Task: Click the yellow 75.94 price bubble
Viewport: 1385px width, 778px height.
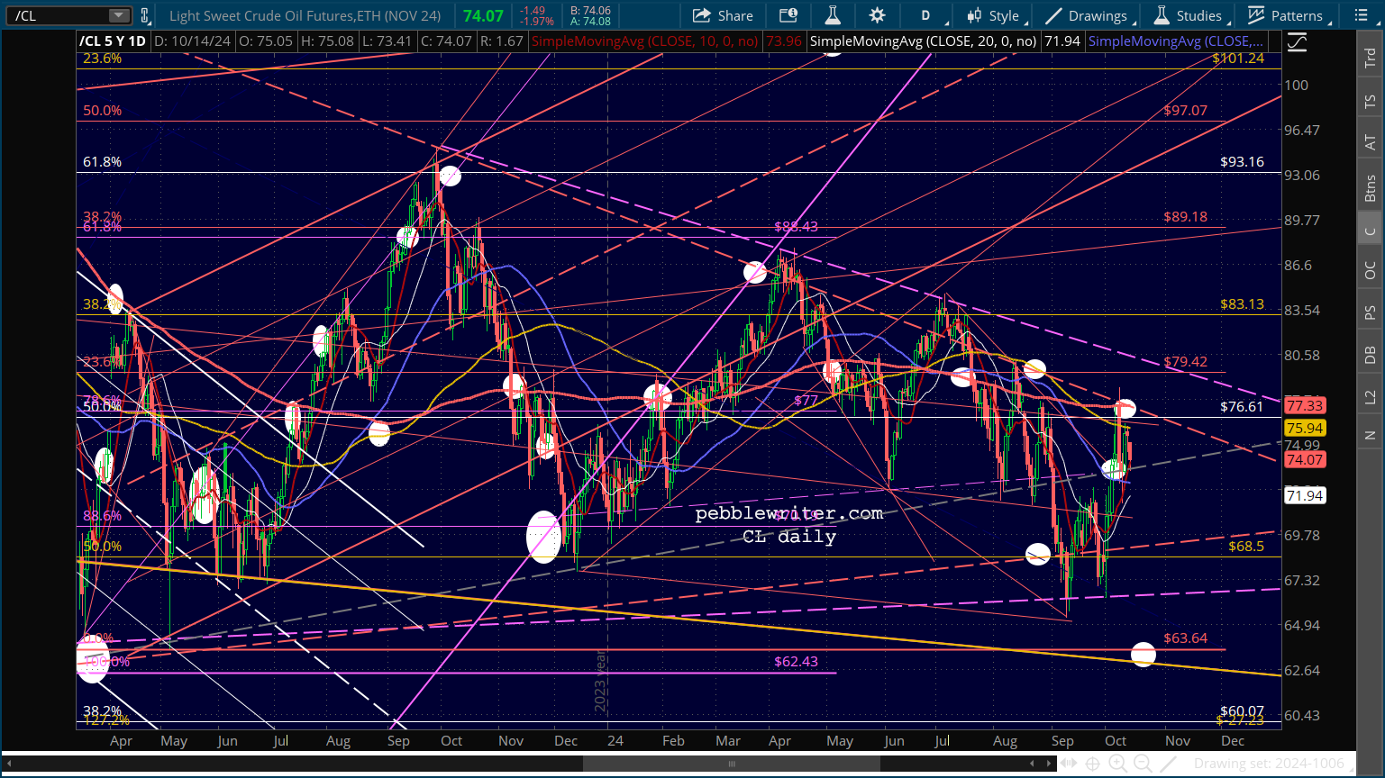Action: point(1304,429)
